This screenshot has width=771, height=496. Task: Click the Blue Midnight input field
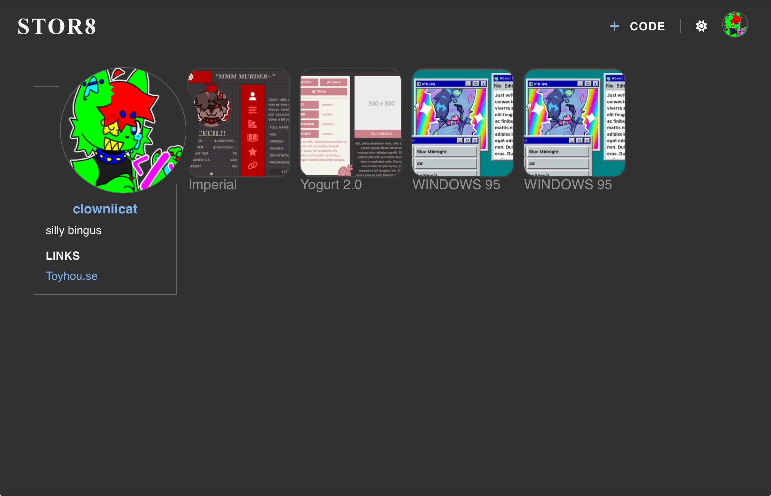(x=446, y=151)
